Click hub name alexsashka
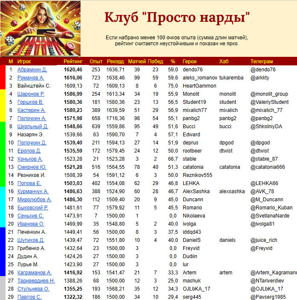The width and height of the screenshot is (297, 300). 232,191
